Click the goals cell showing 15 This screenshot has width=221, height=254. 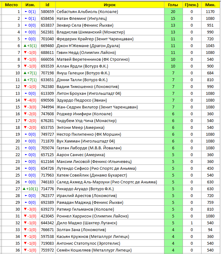[x=173, y=19]
